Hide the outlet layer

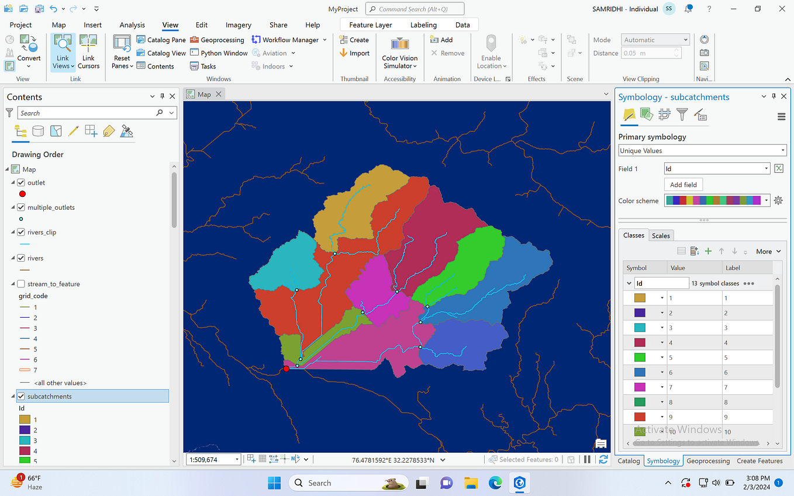21,182
